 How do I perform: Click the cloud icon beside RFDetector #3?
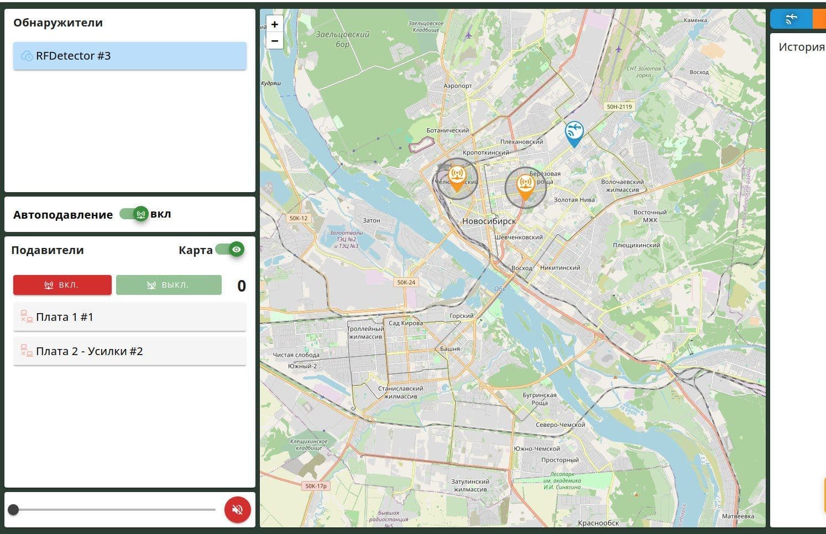click(27, 56)
